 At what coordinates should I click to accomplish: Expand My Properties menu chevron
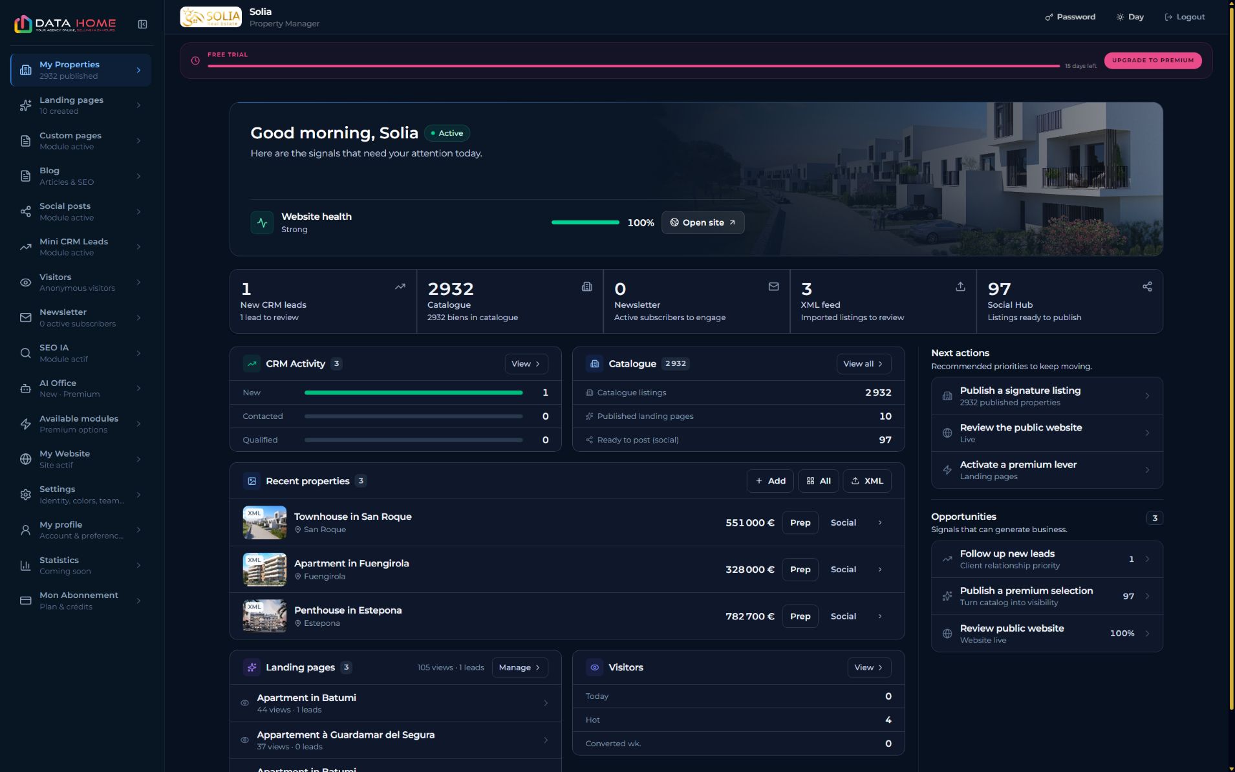tap(138, 70)
